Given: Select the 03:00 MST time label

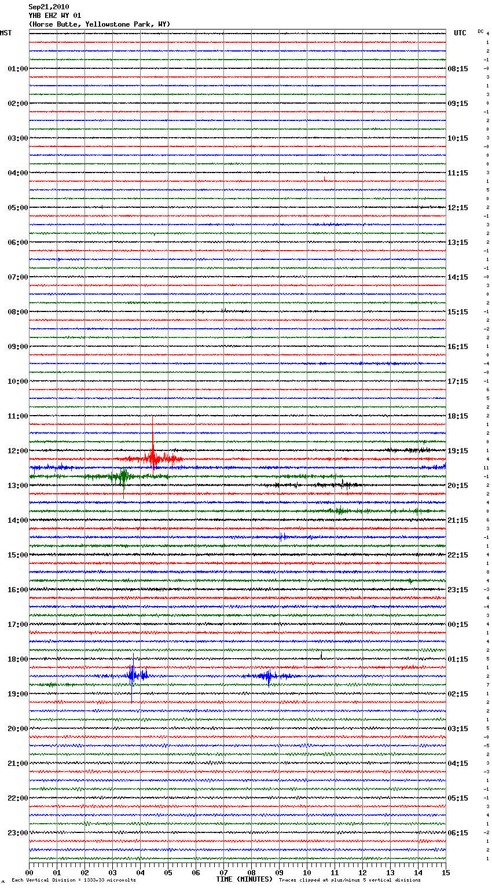Looking at the screenshot, I should 18,138.
